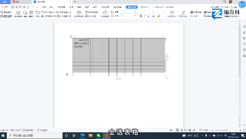246x139 pixels.
Task: Open the File (文件) menu
Action: (5, 7)
